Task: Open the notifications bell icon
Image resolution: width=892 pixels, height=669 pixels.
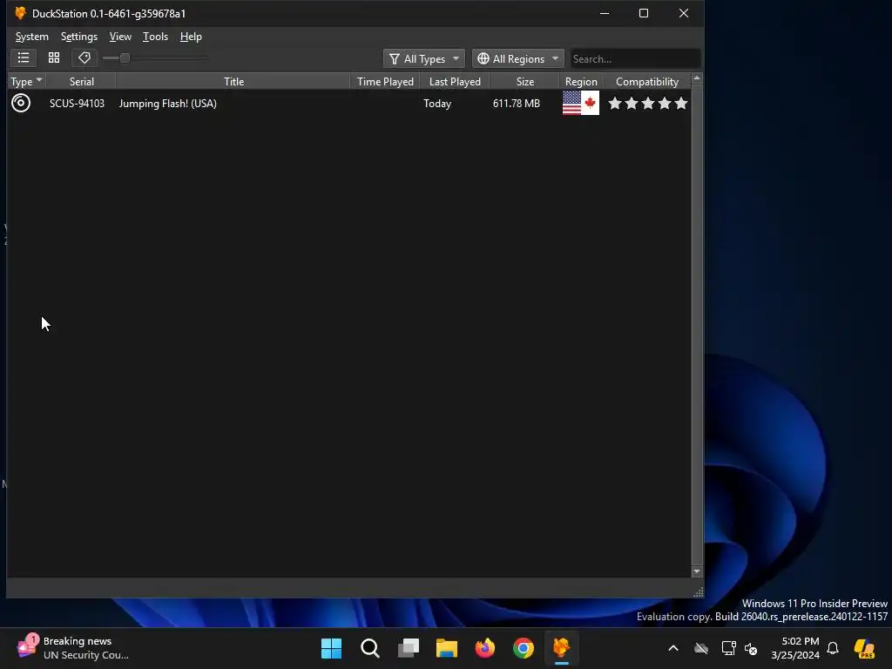Action: pos(833,648)
